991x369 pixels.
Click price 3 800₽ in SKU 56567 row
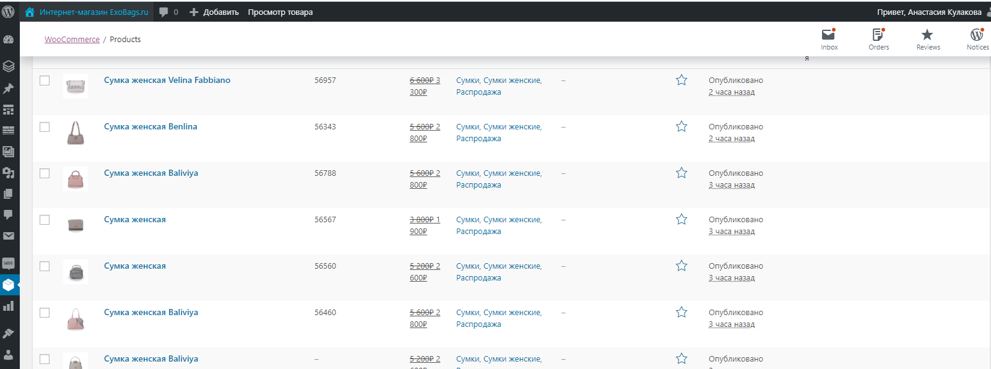[422, 219]
